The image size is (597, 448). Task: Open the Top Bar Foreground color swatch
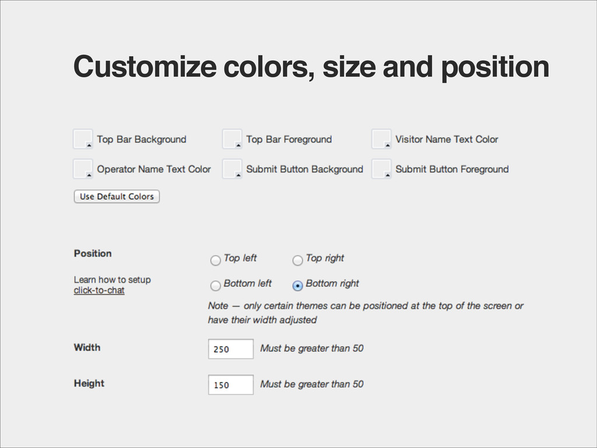[x=232, y=139]
